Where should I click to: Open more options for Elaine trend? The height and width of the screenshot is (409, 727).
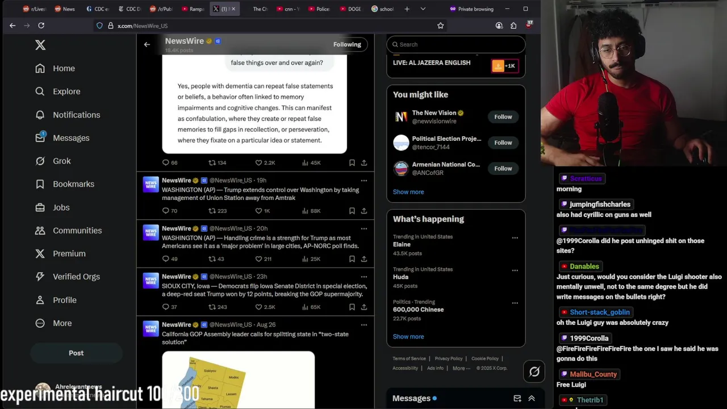515,238
